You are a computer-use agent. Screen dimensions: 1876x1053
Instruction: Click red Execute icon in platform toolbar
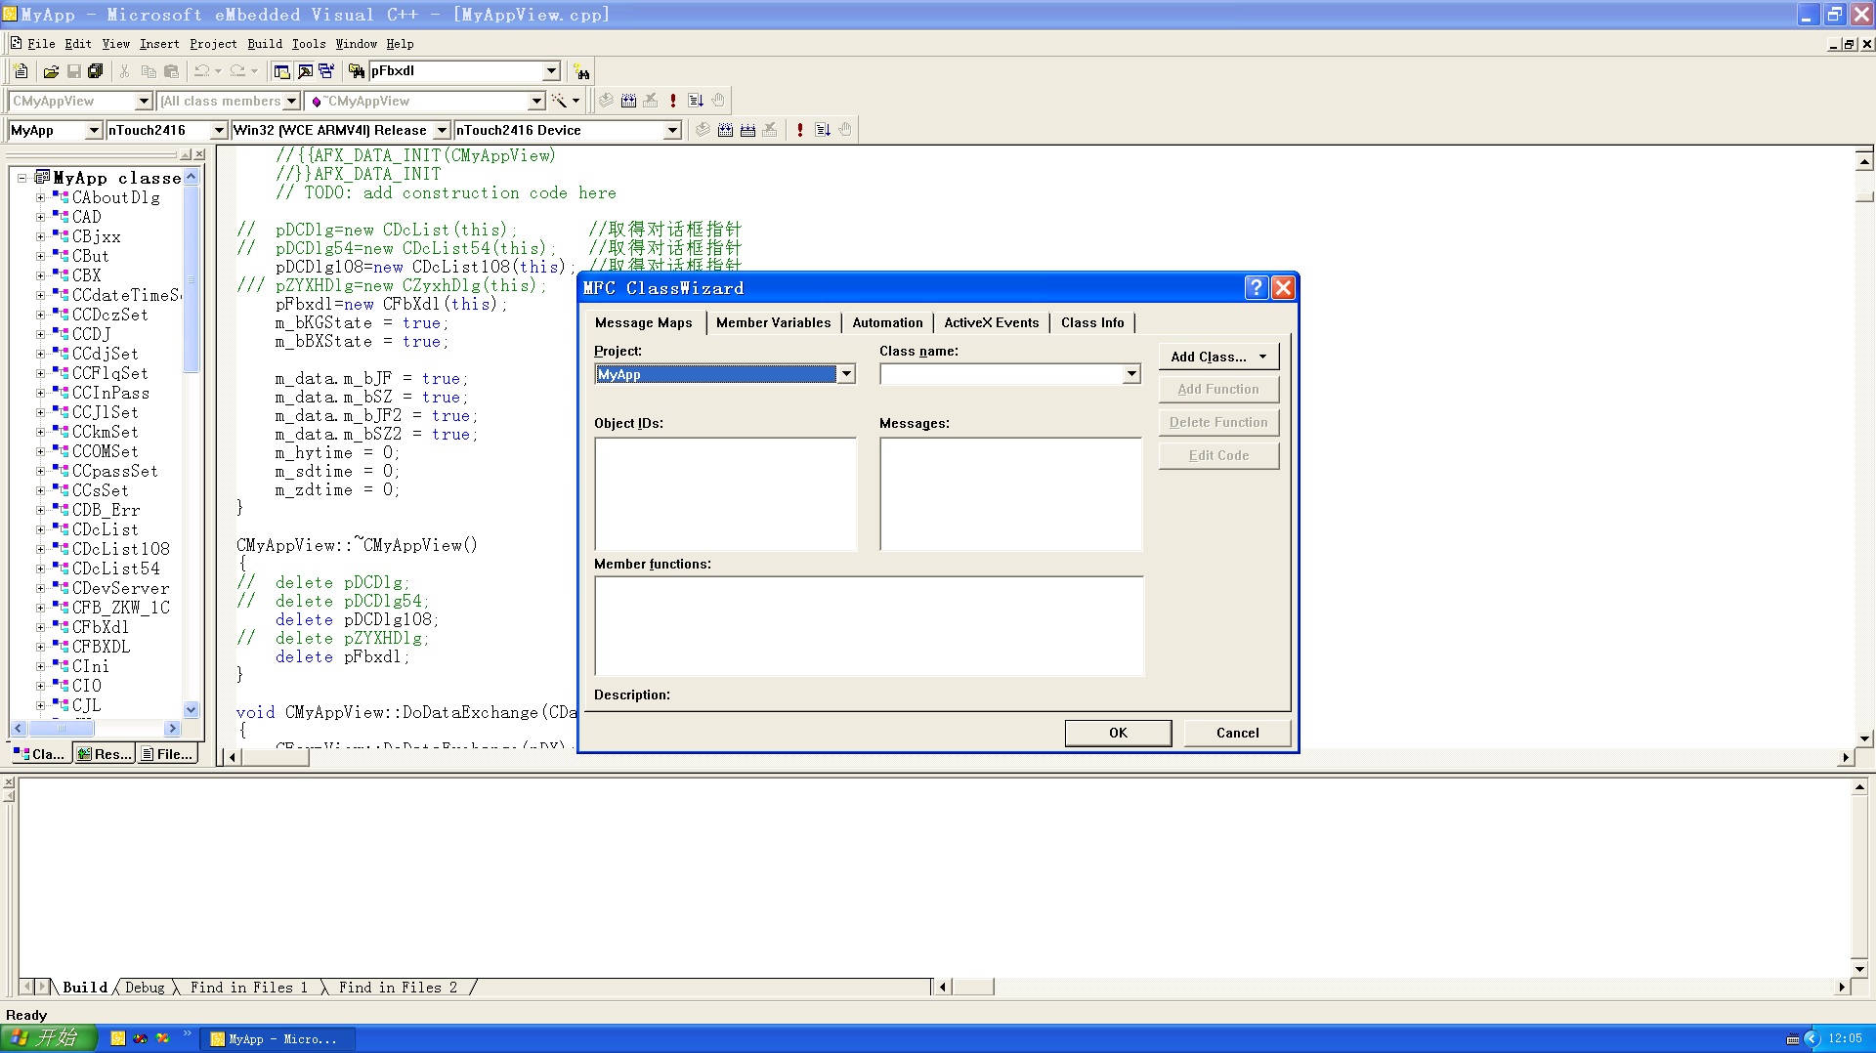[800, 130]
